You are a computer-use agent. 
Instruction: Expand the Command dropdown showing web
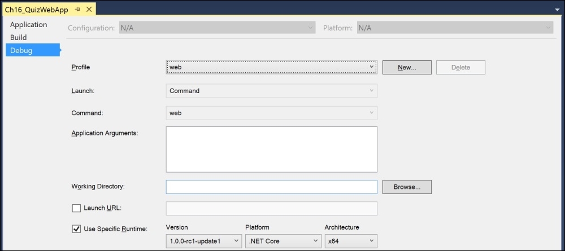[271, 113]
